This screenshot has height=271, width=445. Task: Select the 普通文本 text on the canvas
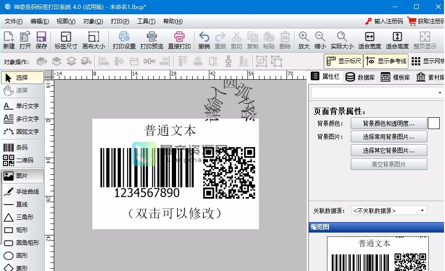click(170, 131)
